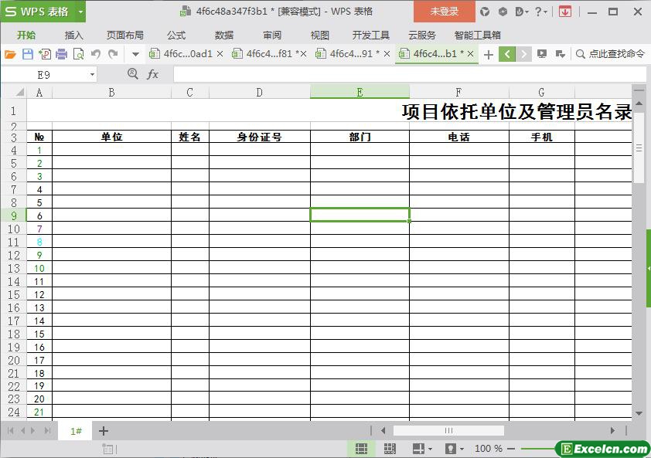
Task: Open the 智能工具箱 ribbon tab
Action: [x=478, y=36]
